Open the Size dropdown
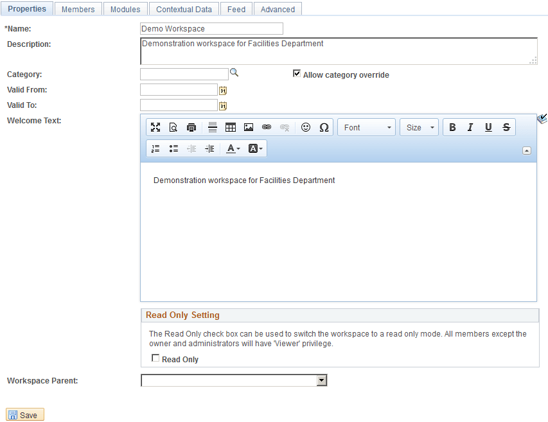This screenshot has height=422, width=548. [419, 127]
